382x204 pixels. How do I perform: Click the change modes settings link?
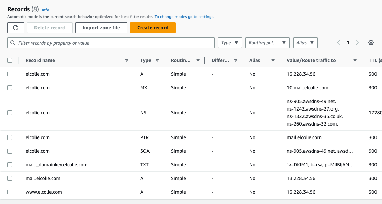pos(184,17)
